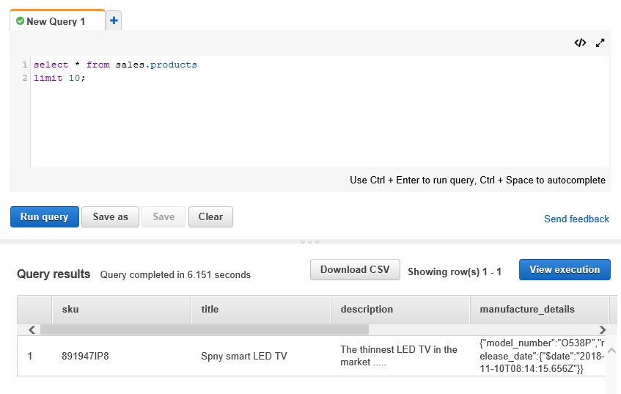Click the horizontal results scrollbar thumb
This screenshot has height=394, width=621.
[205, 329]
